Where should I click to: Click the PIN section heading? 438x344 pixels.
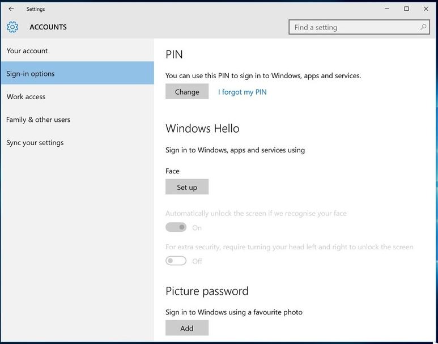(174, 54)
